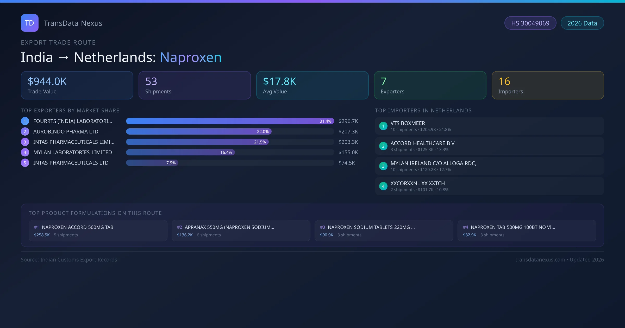
Task: Open #1 Naproxen Accord 500MG Tab card
Action: (x=98, y=231)
